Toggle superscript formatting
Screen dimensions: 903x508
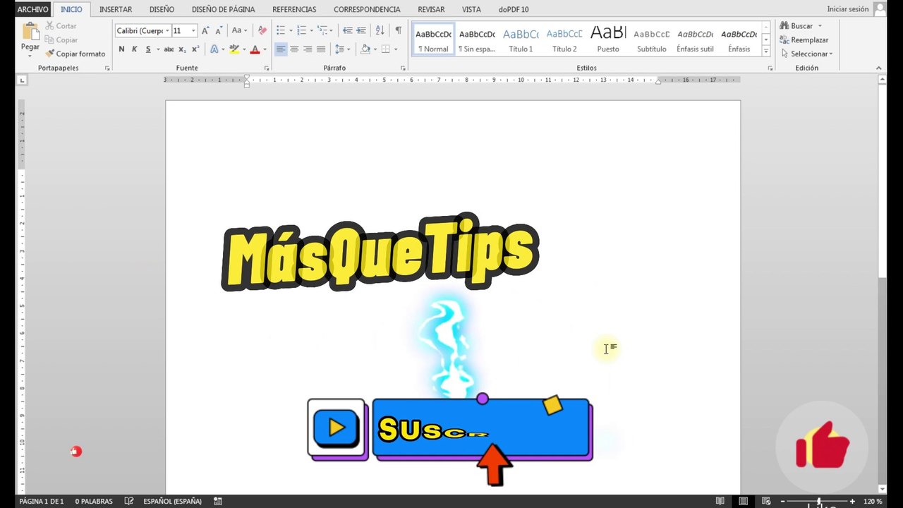pyautogui.click(x=195, y=49)
